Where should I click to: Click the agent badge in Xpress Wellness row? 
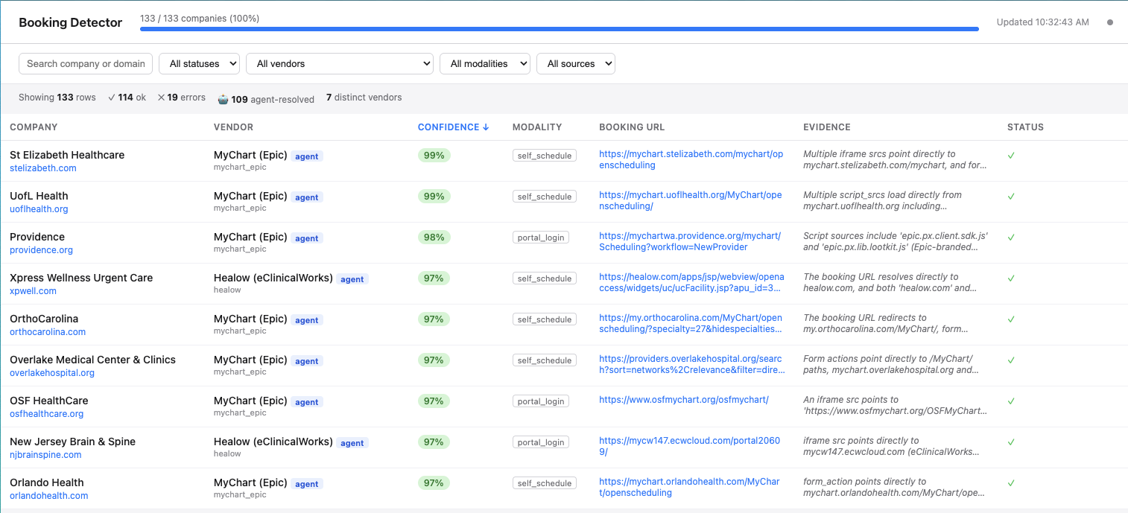[352, 279]
